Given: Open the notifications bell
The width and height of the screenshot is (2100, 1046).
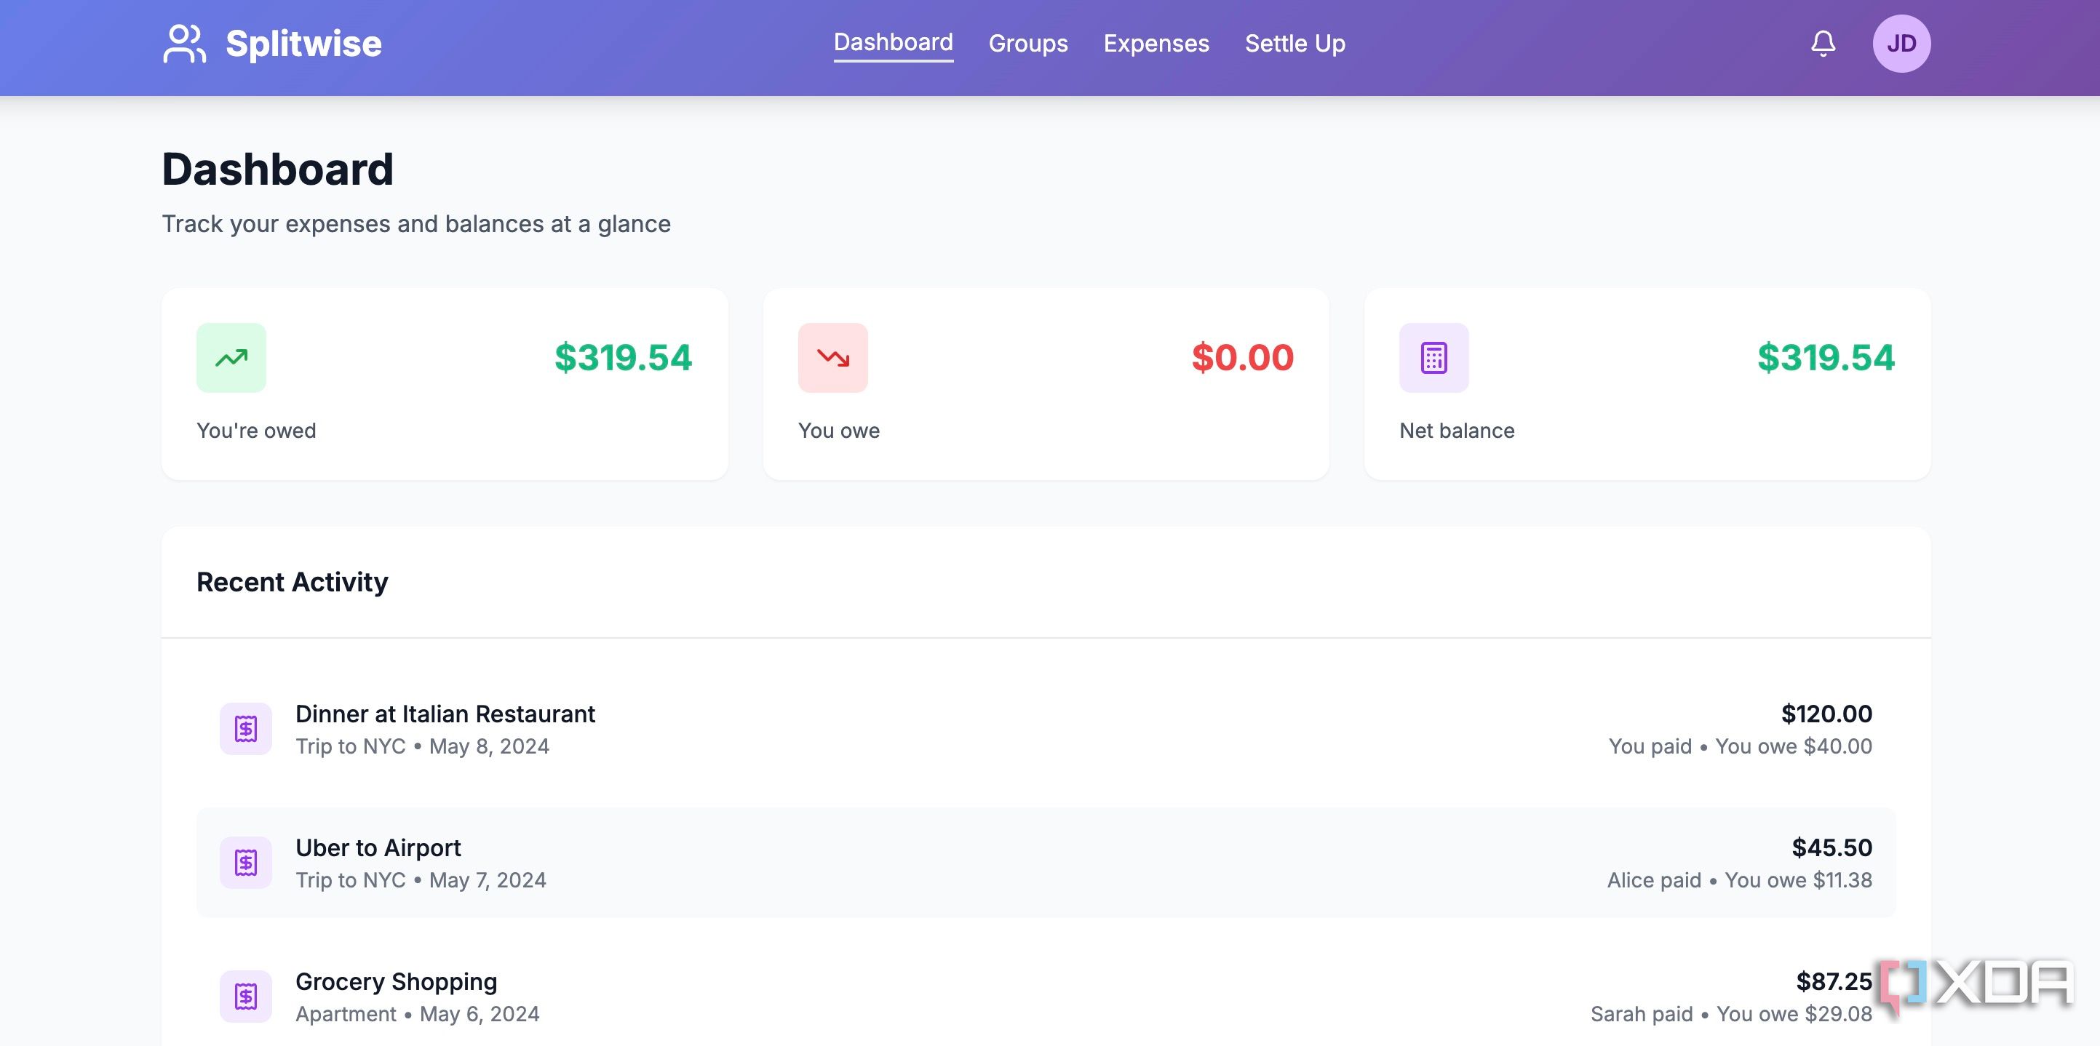Looking at the screenshot, I should pyautogui.click(x=1823, y=43).
